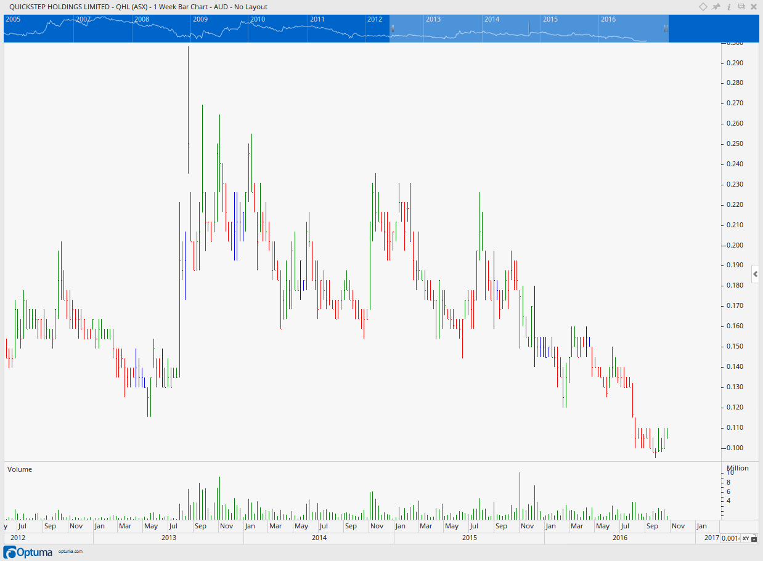
Task: Click the diamond icon in the chart header
Action: 703,7
